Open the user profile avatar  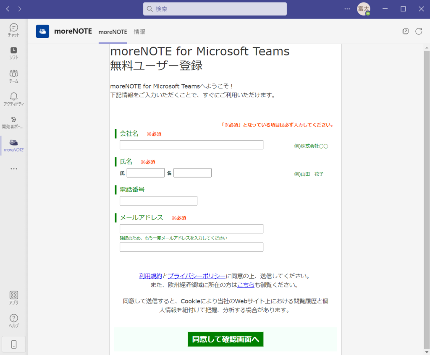pyautogui.click(x=364, y=9)
